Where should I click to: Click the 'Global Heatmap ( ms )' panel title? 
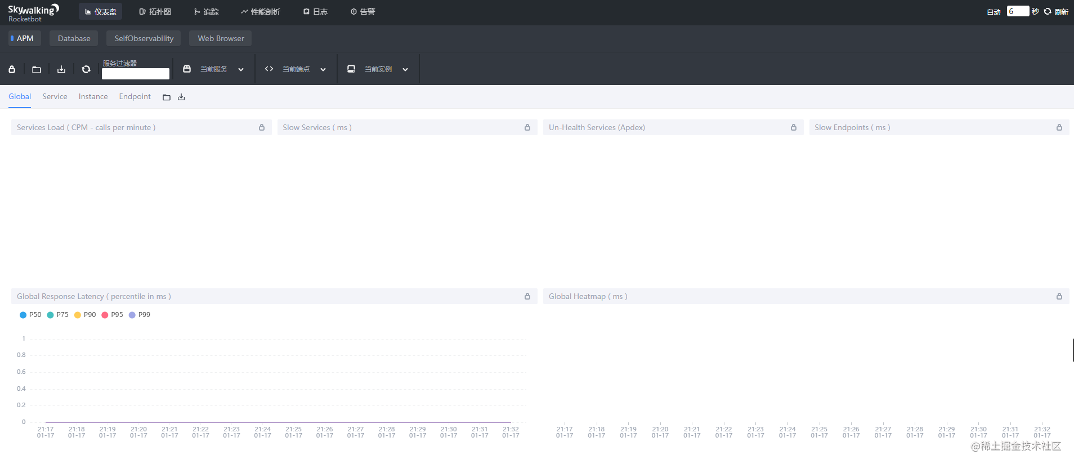point(588,296)
